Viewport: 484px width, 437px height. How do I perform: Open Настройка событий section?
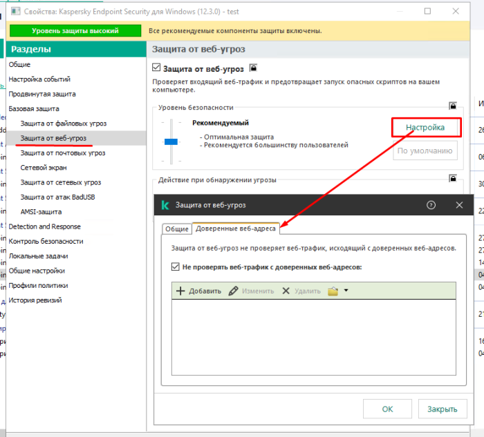click(x=39, y=79)
